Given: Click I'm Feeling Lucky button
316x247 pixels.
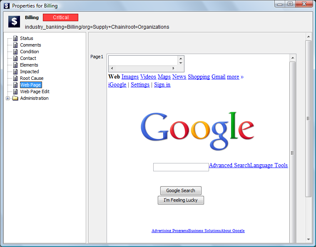Looking at the screenshot, I should pos(181,200).
